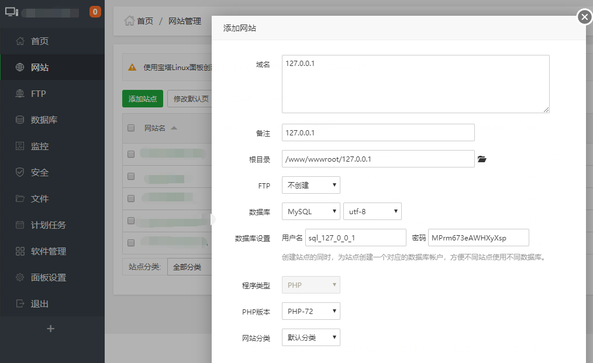The height and width of the screenshot is (363, 593).
Task: Click the green 添加站点 button
Action: [143, 99]
